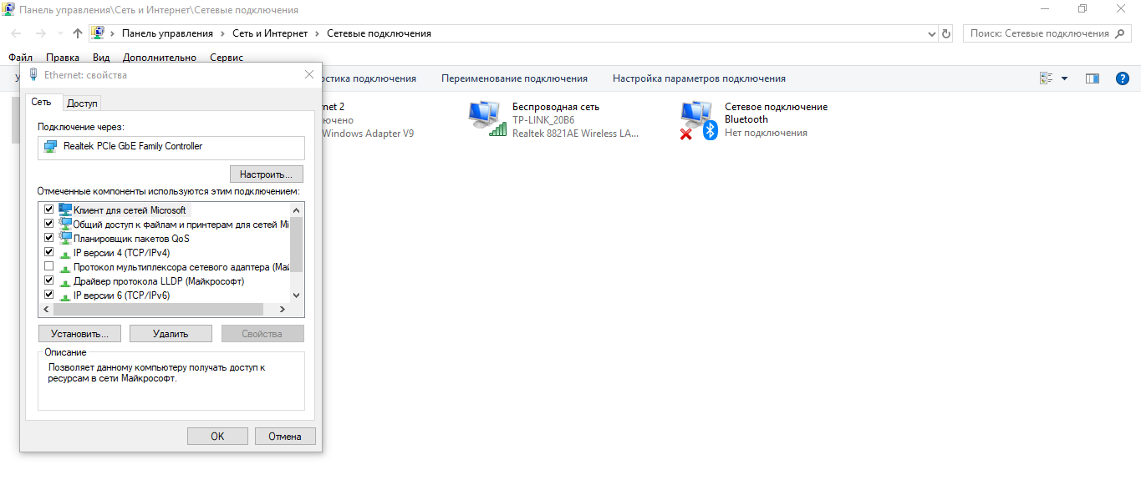Expand the address bar history dropdown

[933, 33]
